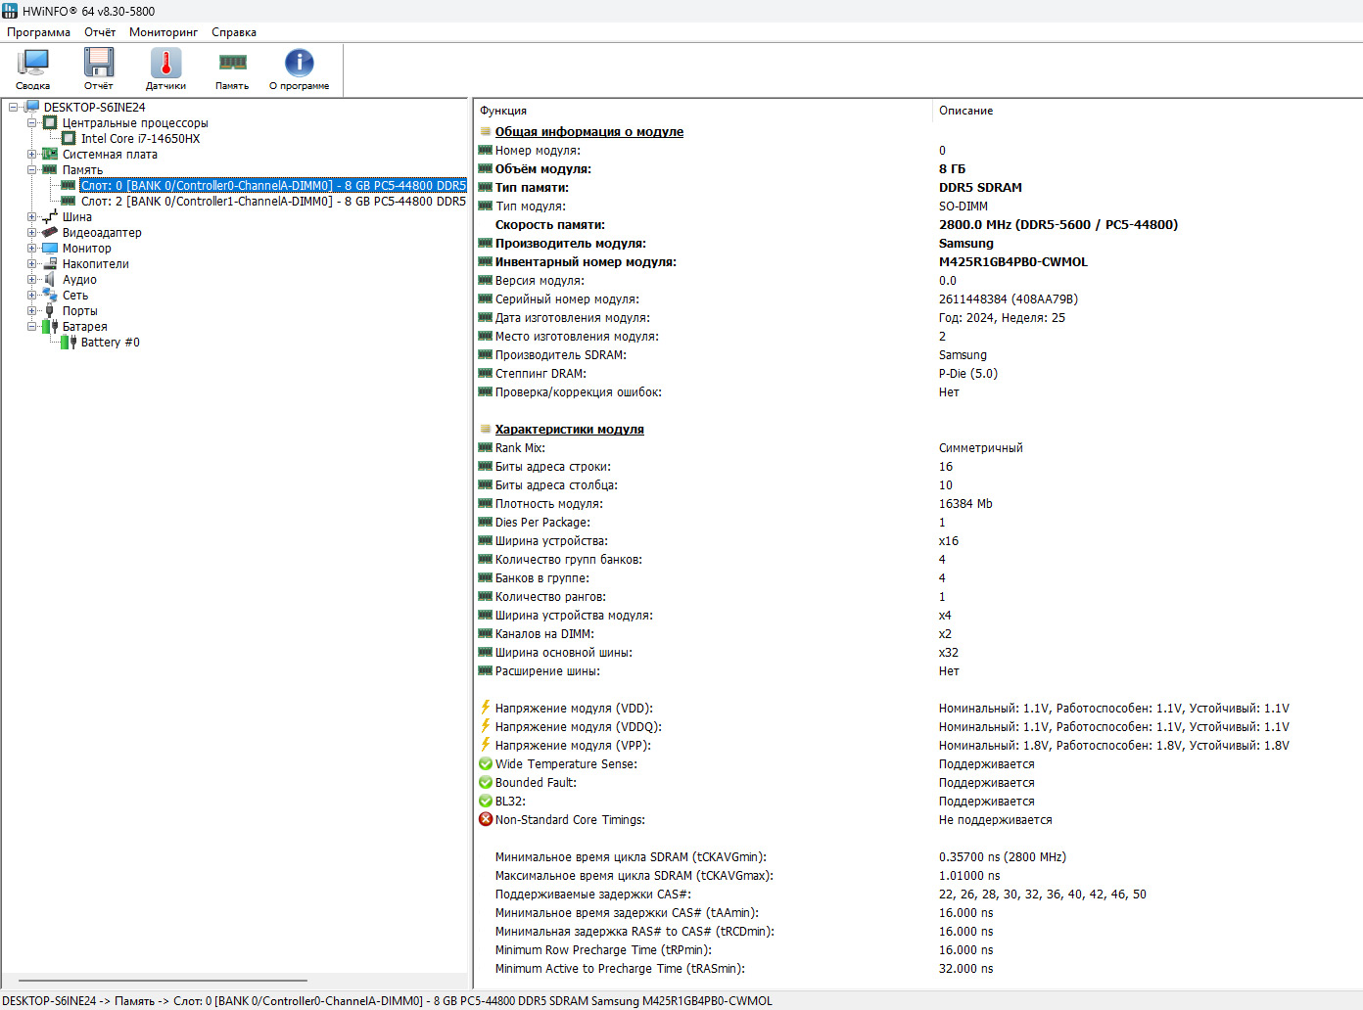
Task: Click the Отчёт save report icon
Action: click(98, 69)
